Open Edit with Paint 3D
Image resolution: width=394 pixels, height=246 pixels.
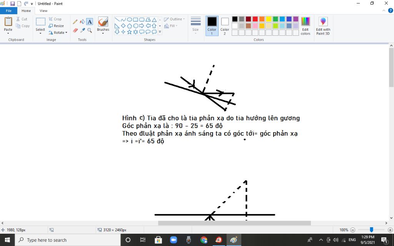click(x=323, y=26)
